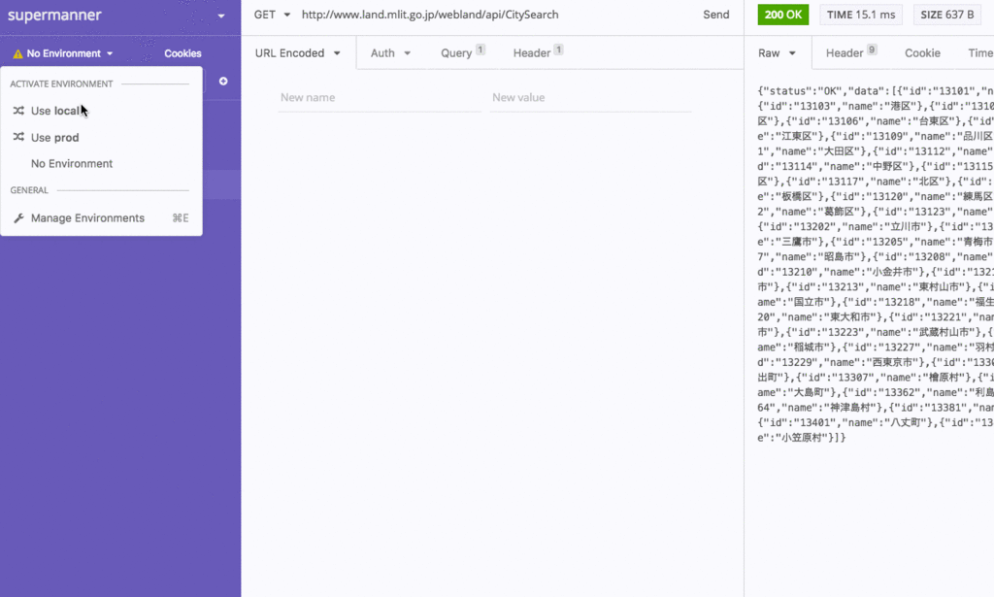Viewport: 994px width, 597px height.
Task: Open Manage Environments
Action: tap(101, 218)
